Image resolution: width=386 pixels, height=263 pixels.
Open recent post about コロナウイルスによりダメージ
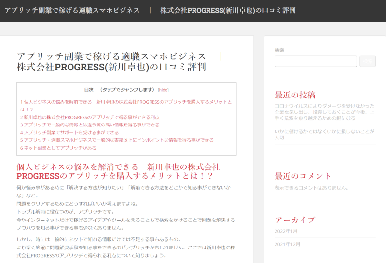[x=324, y=111]
